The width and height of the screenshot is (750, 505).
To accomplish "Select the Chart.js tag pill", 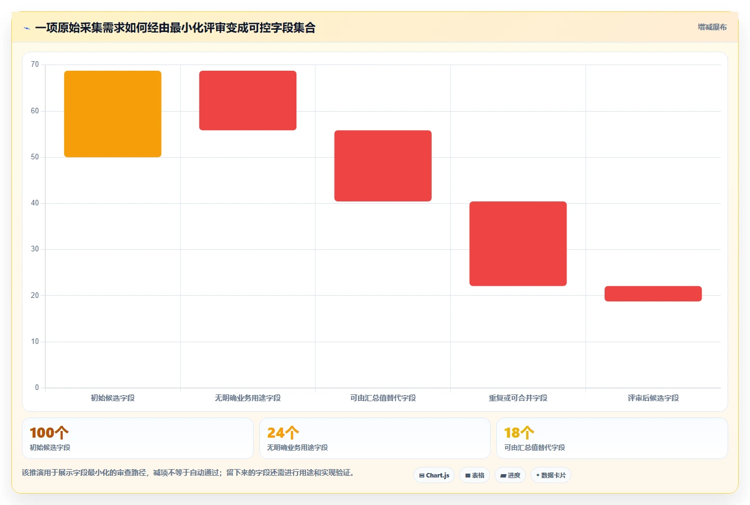I will pos(434,475).
